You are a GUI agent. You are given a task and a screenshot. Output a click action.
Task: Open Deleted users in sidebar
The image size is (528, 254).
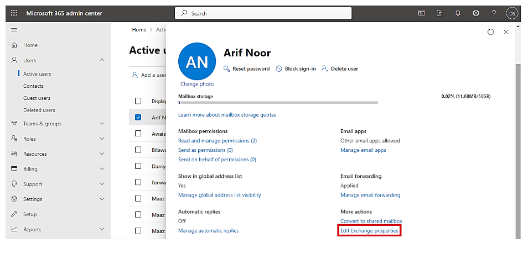(x=39, y=110)
